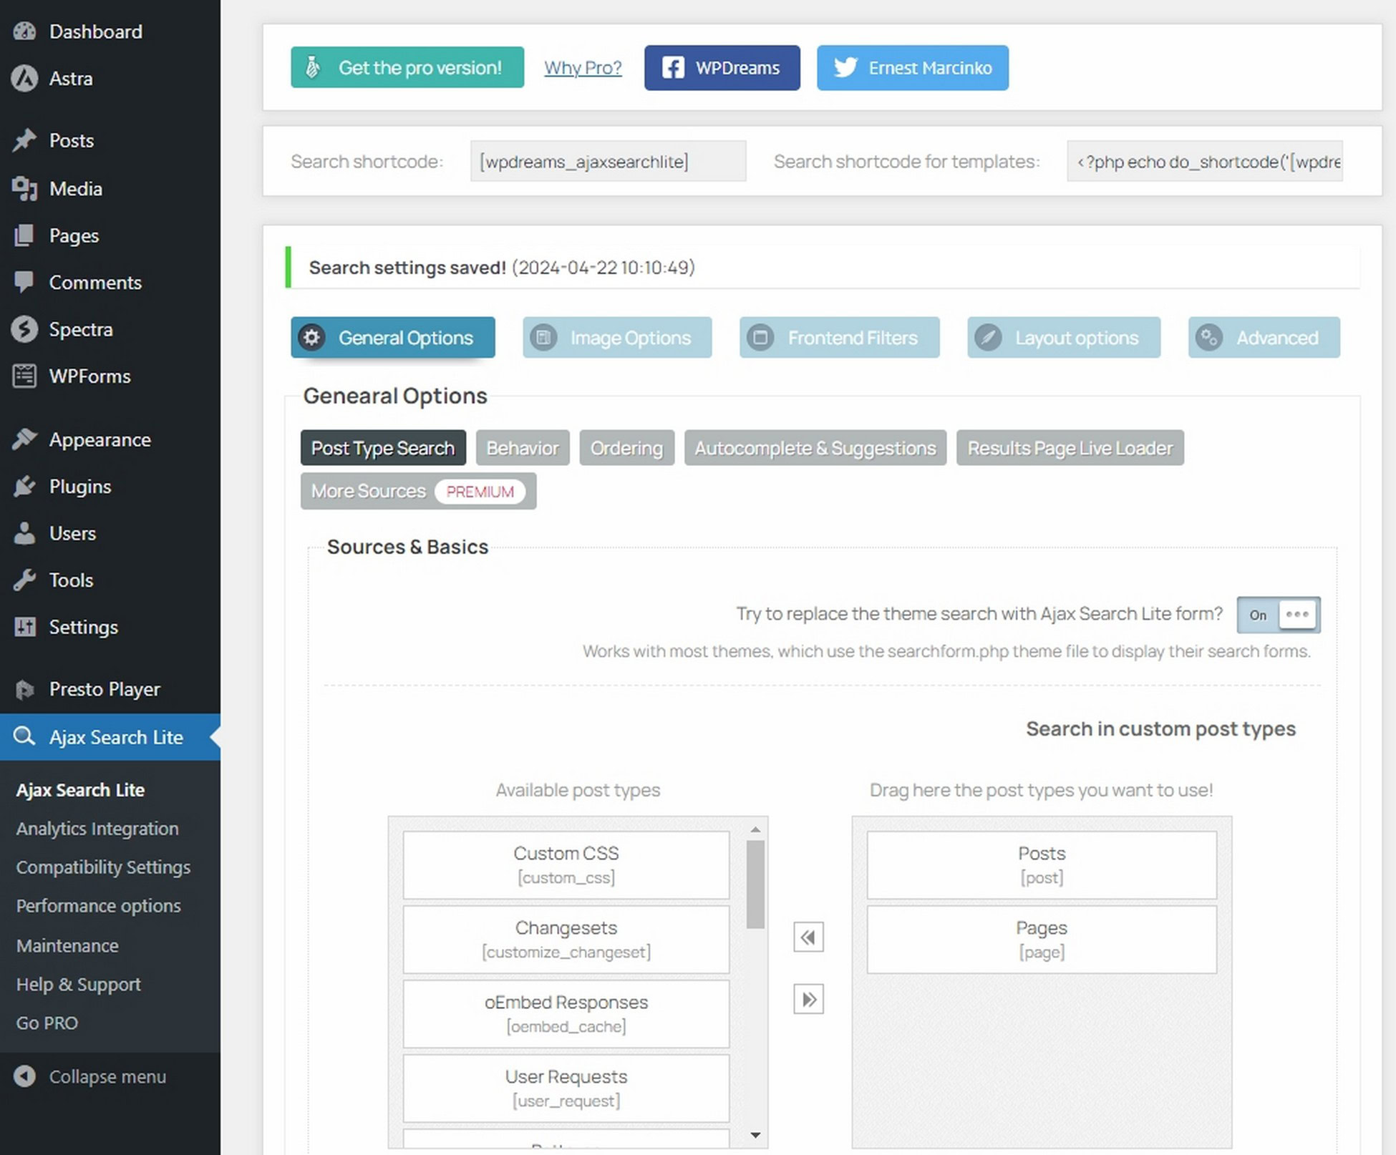
Task: Open the Layout options tab
Action: [1063, 337]
